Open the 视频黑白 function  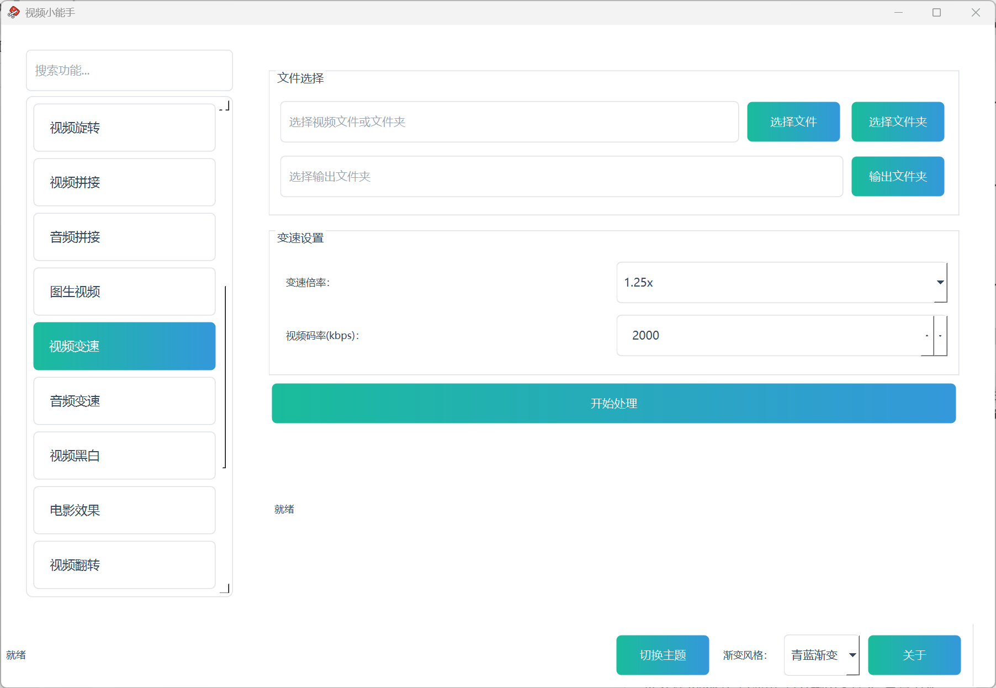pos(124,456)
